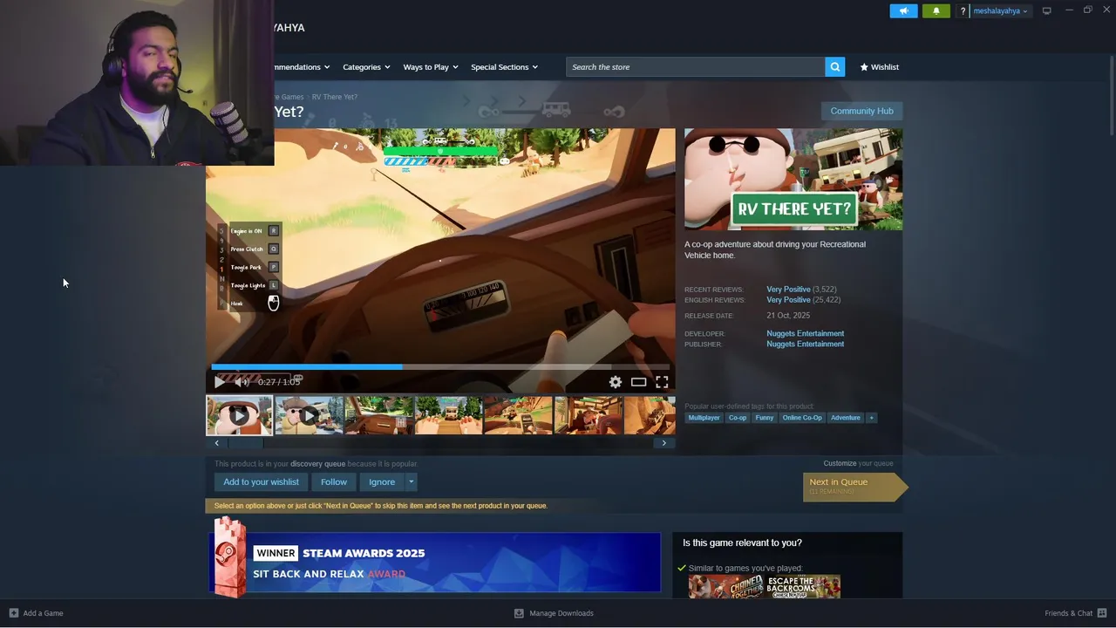This screenshot has width=1116, height=628.
Task: Select the first trailer thumbnail
Action: (239, 415)
